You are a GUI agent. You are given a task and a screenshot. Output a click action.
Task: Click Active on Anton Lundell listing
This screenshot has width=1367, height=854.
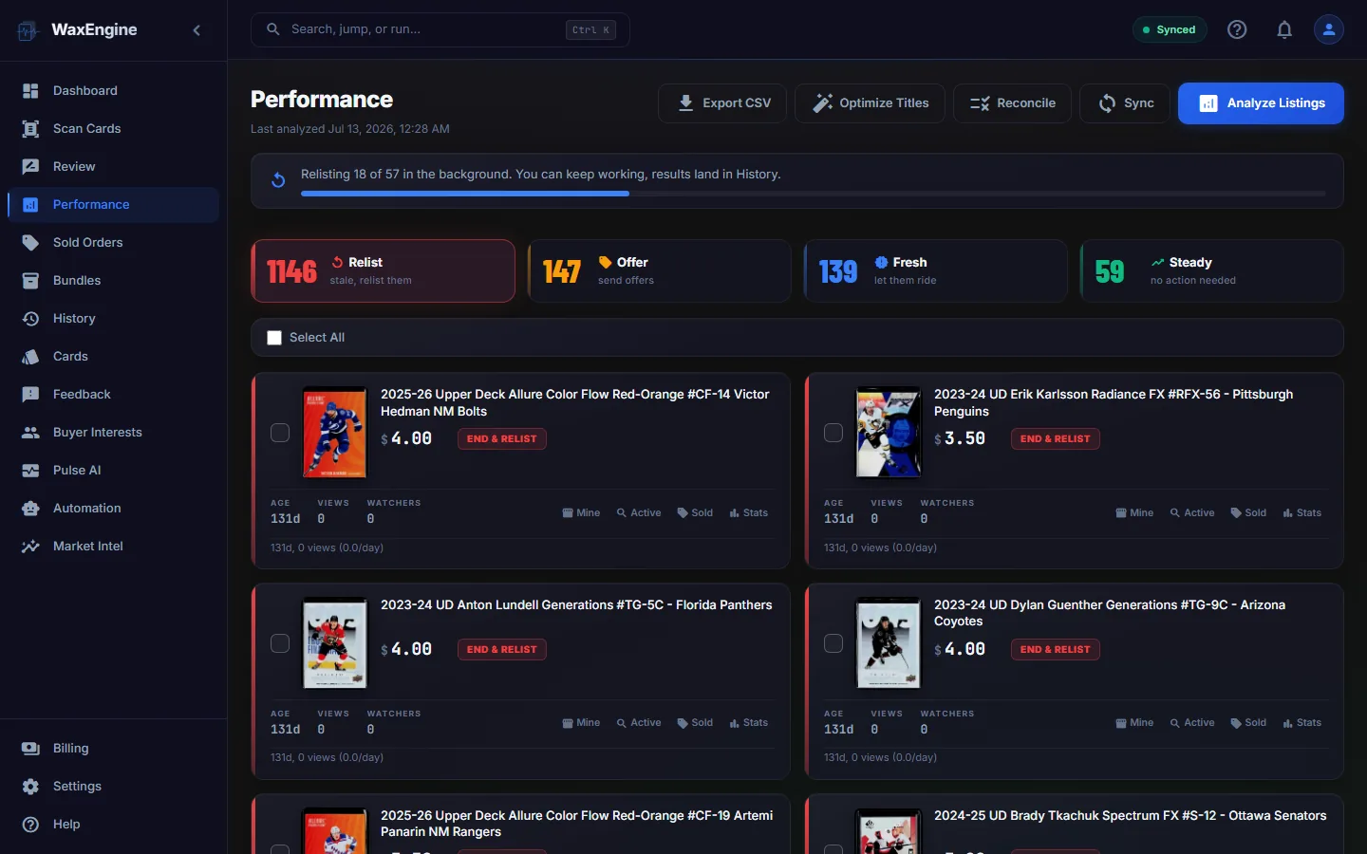coord(639,723)
